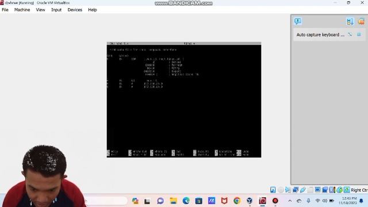Click the shared folders status icon
The width and height of the screenshot is (368, 207).
pyautogui.click(x=310, y=190)
